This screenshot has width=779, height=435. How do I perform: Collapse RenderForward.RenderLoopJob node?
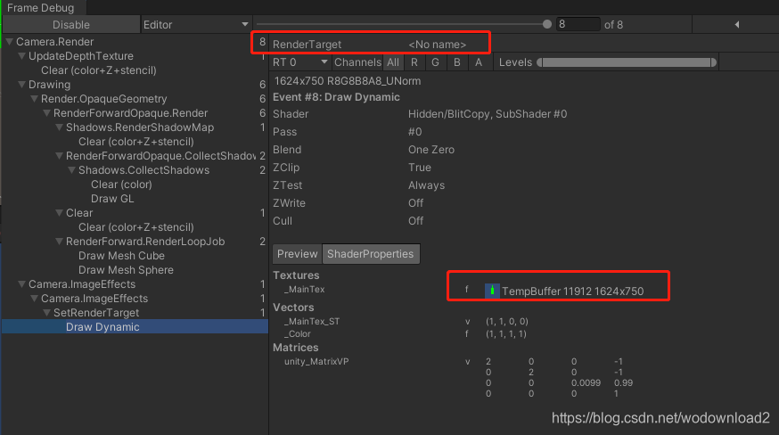click(59, 242)
